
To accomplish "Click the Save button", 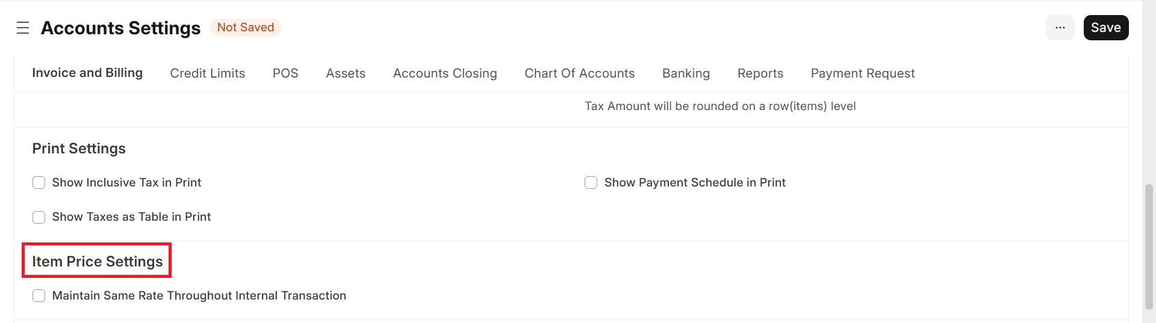I will pyautogui.click(x=1105, y=28).
